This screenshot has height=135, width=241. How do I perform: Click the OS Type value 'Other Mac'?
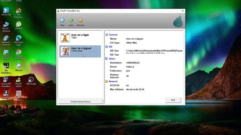click(131, 43)
